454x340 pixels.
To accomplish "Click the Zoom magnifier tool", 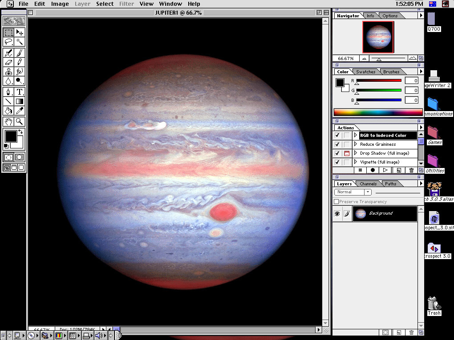I will [x=20, y=121].
